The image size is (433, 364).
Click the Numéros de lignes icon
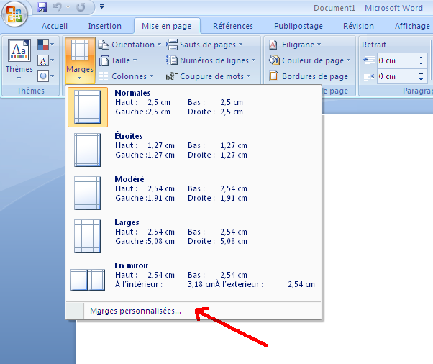click(171, 60)
